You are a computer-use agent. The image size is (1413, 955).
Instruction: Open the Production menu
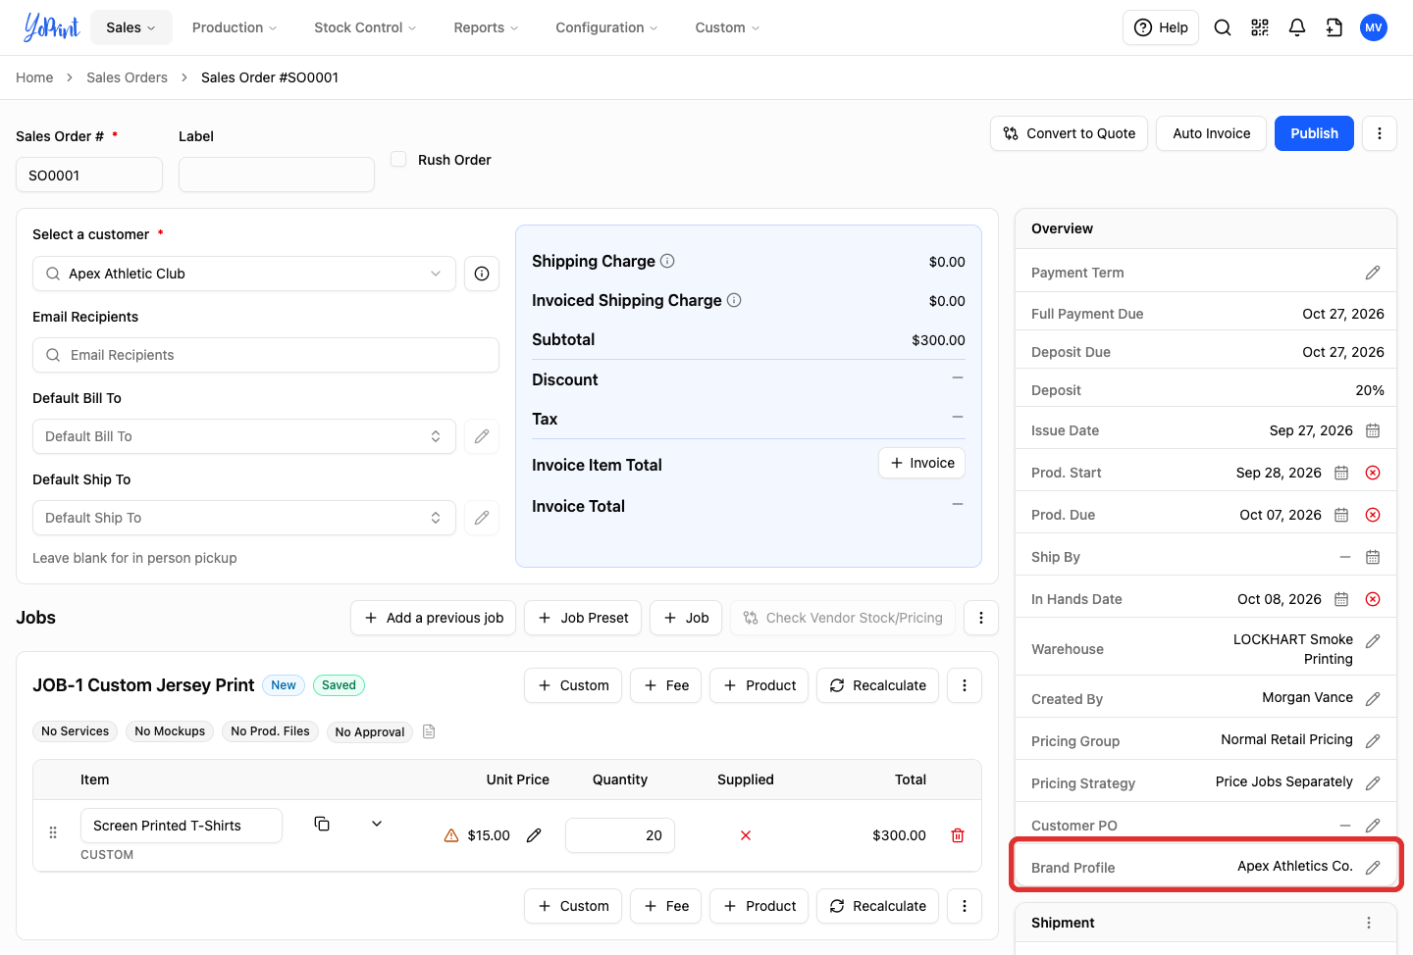[235, 27]
